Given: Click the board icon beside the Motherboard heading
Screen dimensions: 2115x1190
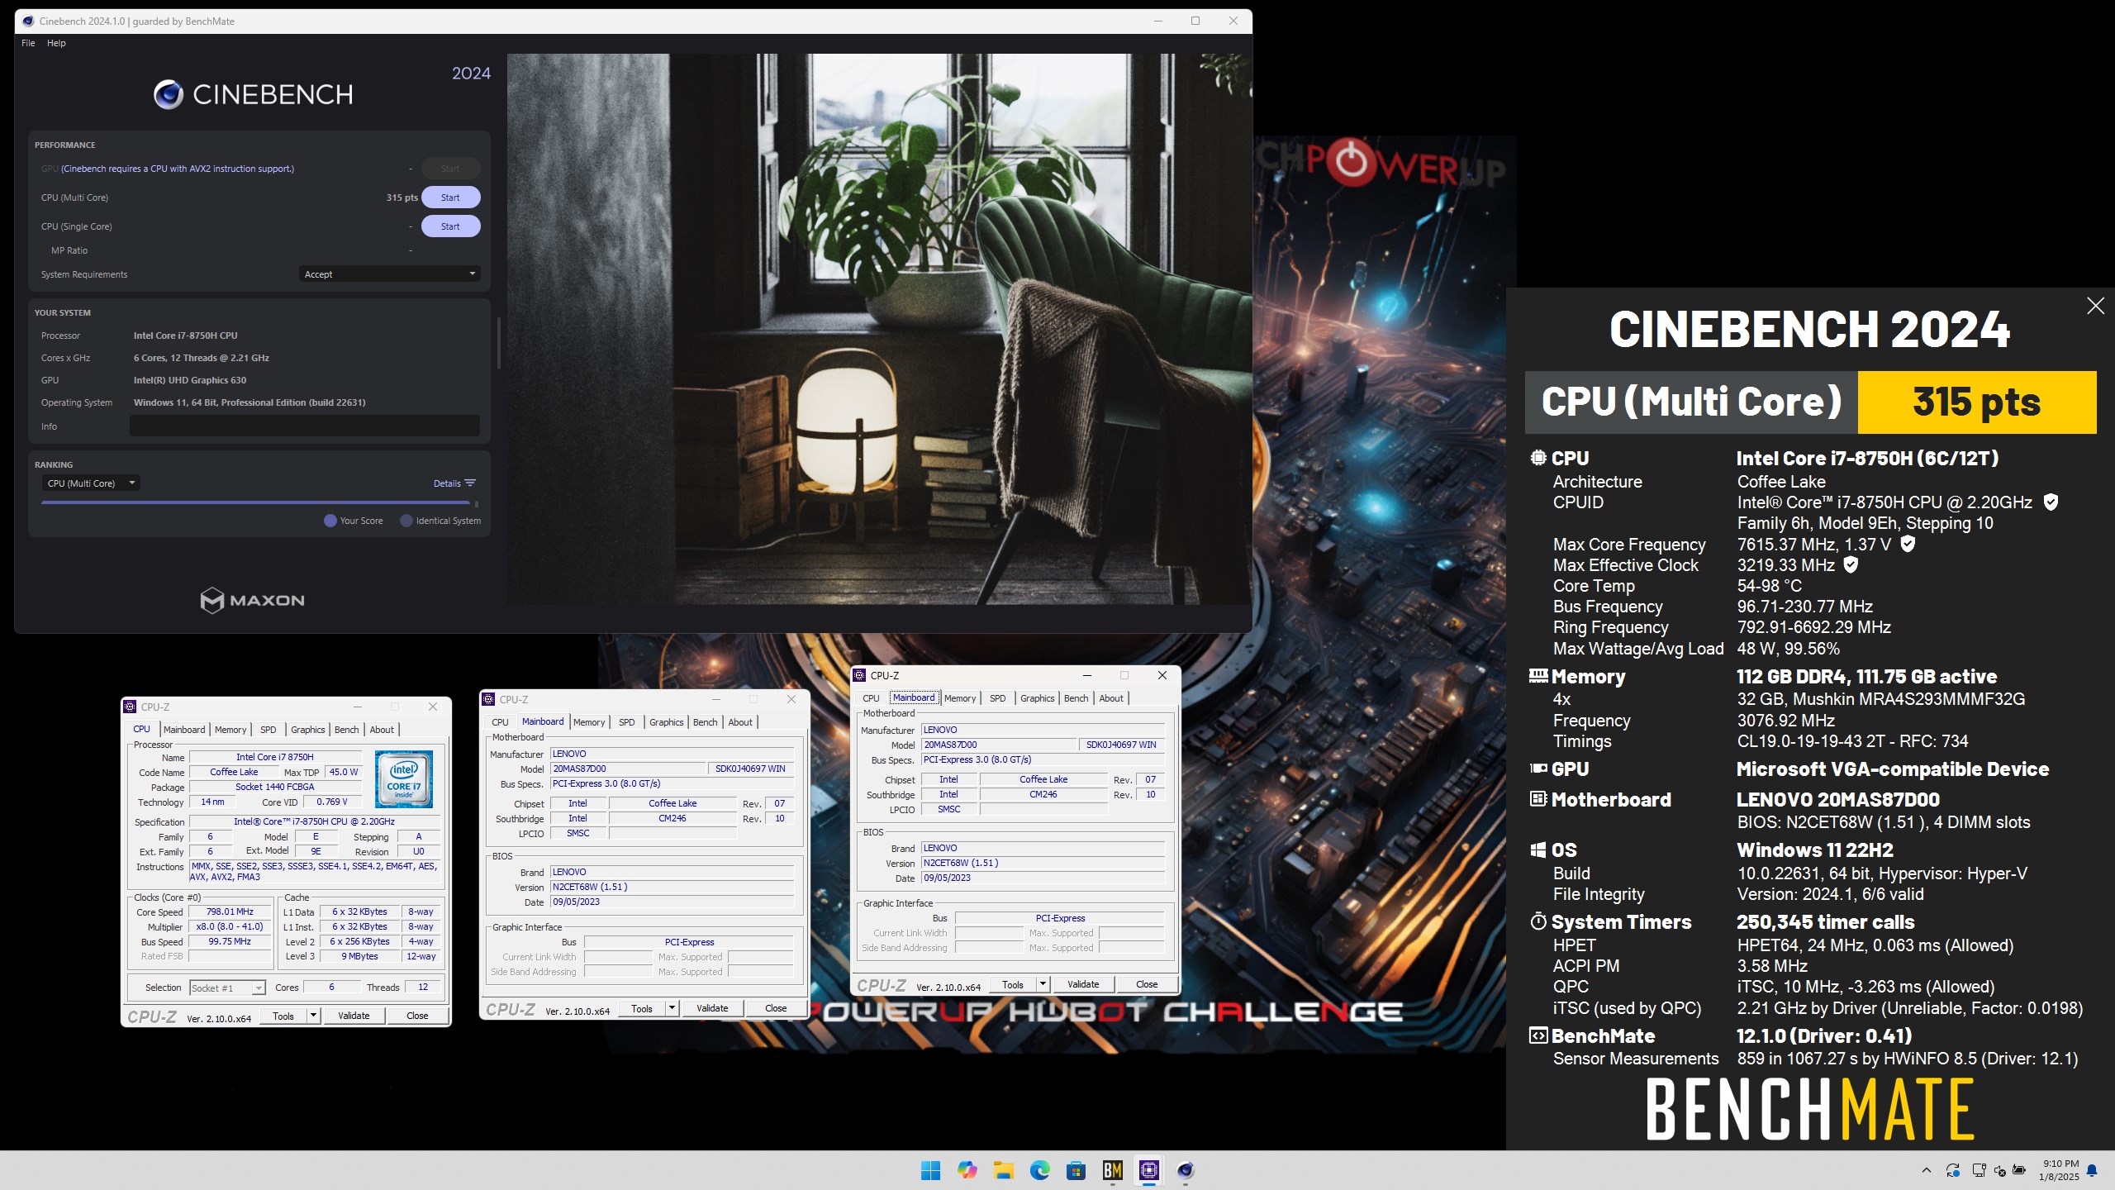Looking at the screenshot, I should 1538,799.
